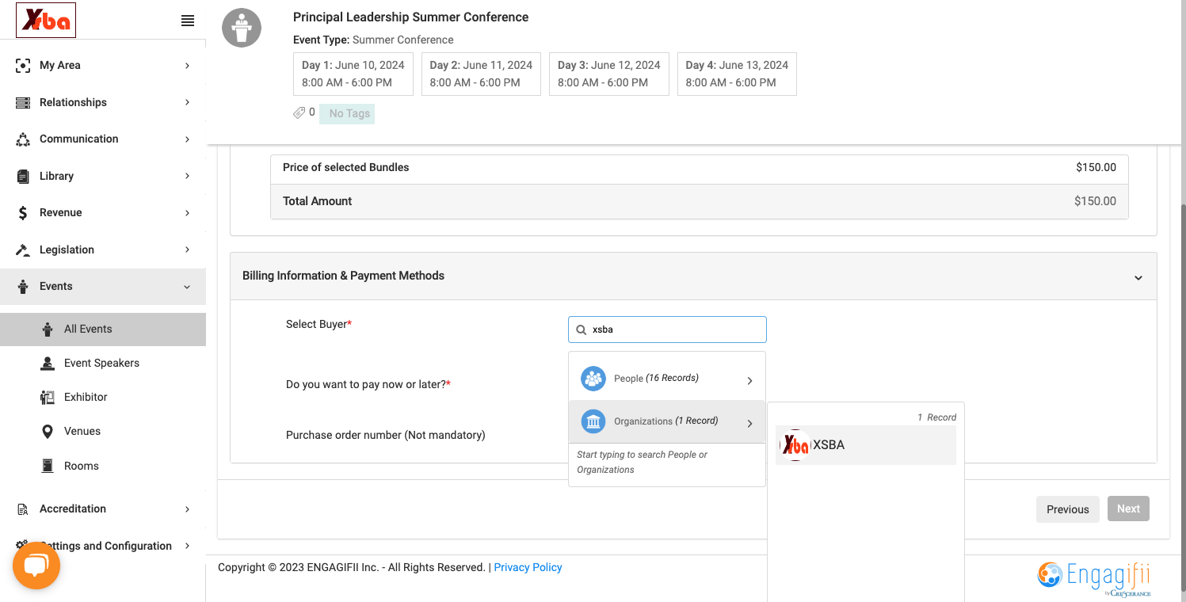The height and width of the screenshot is (602, 1186).
Task: Collapse the Events menu chevron
Action: tap(188, 287)
